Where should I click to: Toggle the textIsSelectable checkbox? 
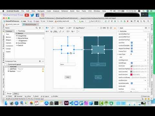point(132,83)
